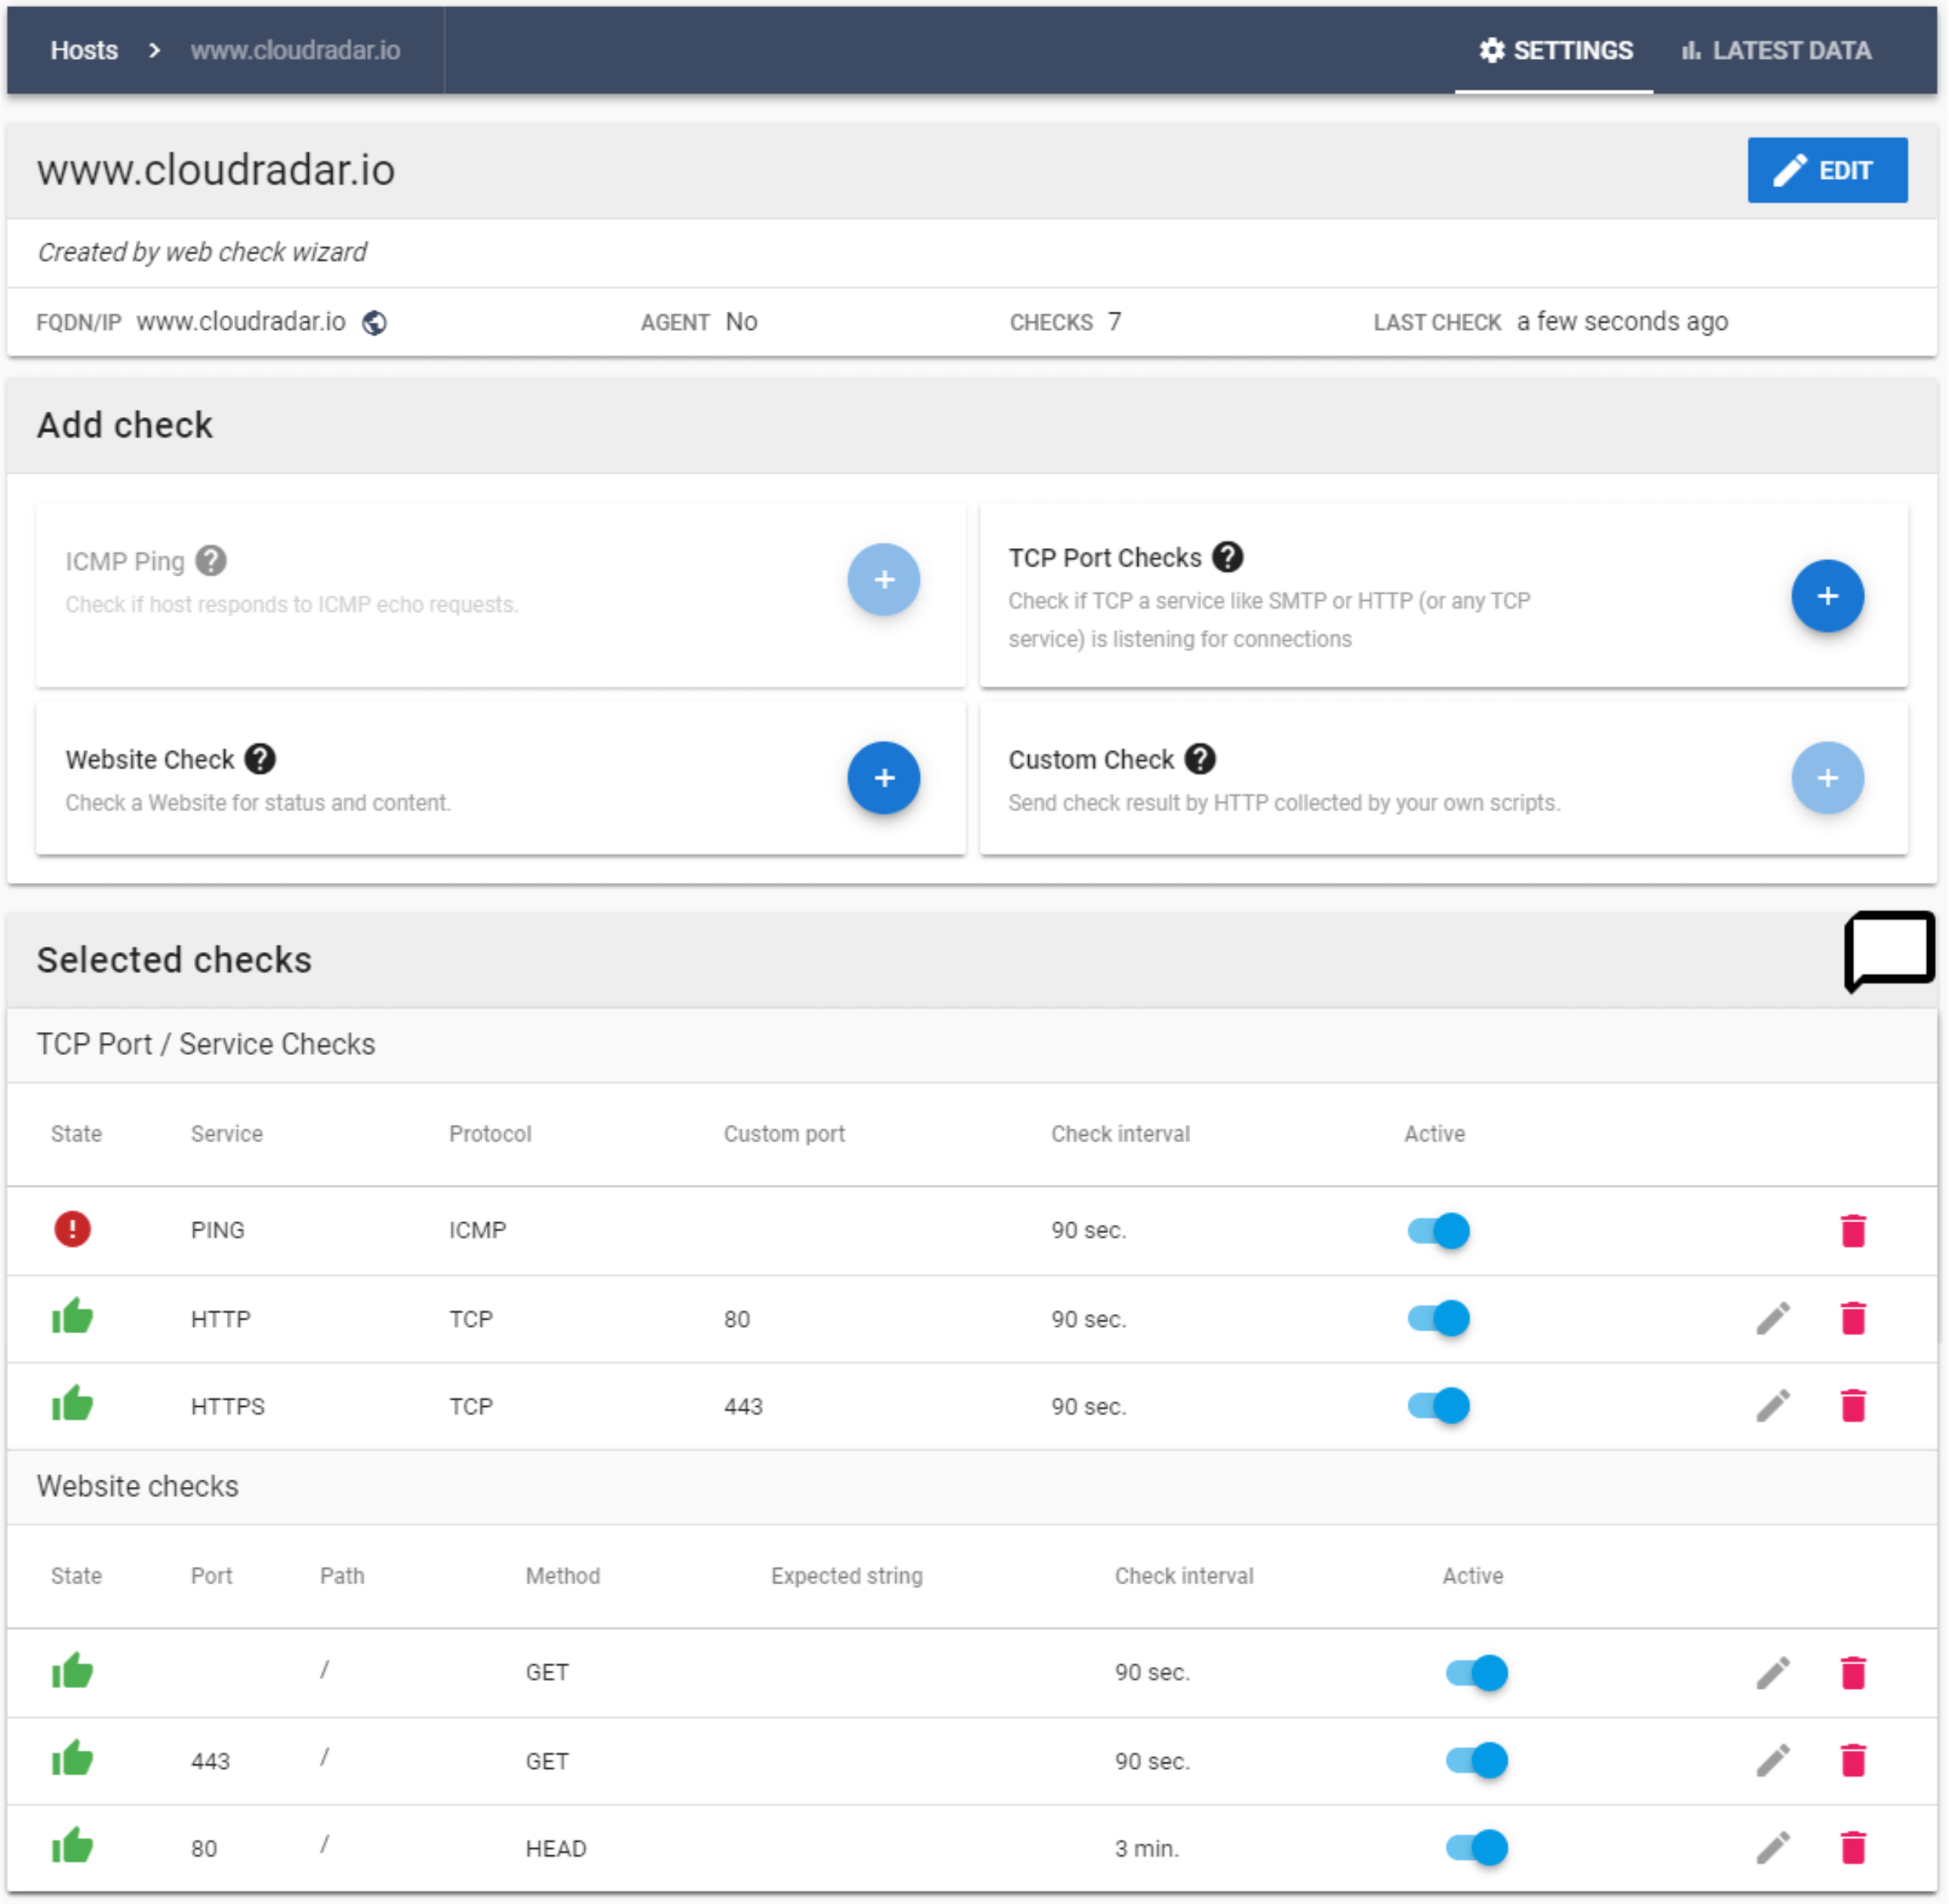
Task: Delete the PING check
Action: point(1853,1230)
